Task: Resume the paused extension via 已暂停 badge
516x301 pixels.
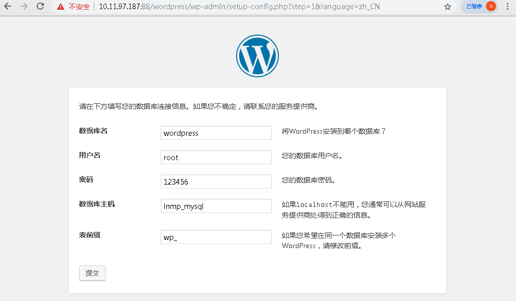Action: (x=475, y=6)
